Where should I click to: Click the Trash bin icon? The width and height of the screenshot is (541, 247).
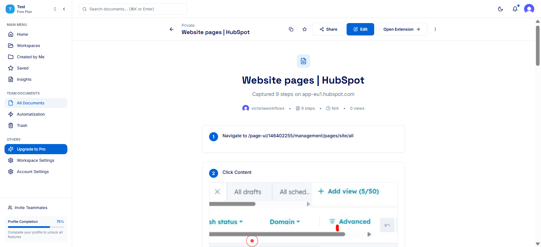(11, 125)
